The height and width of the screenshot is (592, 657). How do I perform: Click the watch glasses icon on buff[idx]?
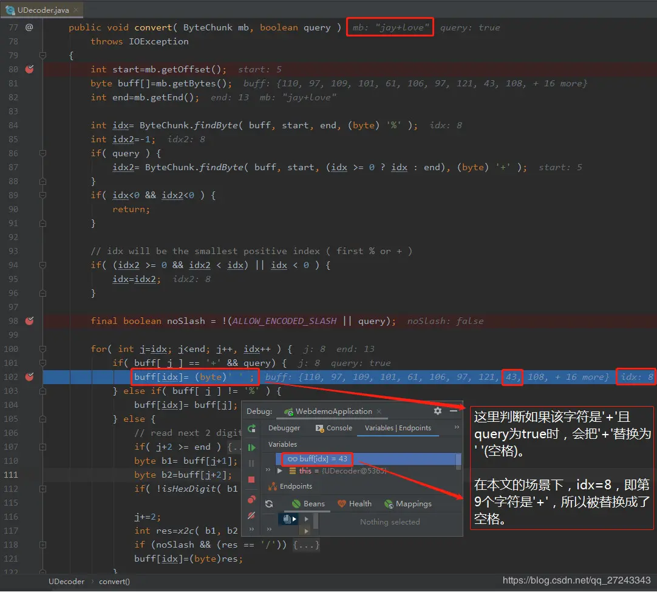tap(293, 459)
